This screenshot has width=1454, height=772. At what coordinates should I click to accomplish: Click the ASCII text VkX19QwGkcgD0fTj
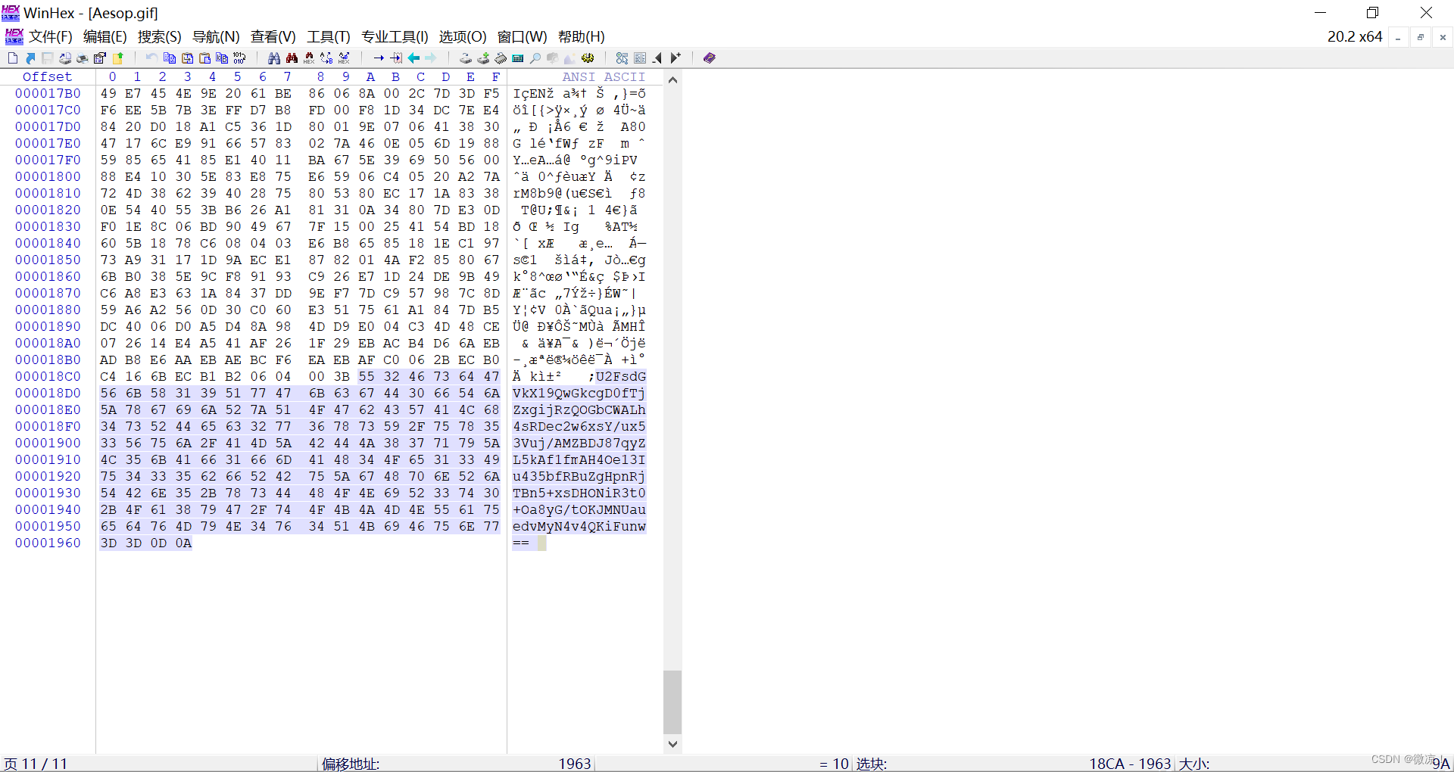[579, 393]
